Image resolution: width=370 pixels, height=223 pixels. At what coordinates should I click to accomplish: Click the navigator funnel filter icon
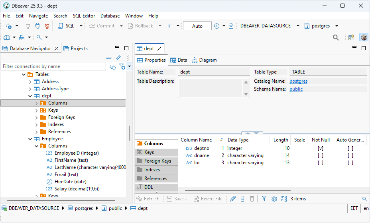click(122, 66)
